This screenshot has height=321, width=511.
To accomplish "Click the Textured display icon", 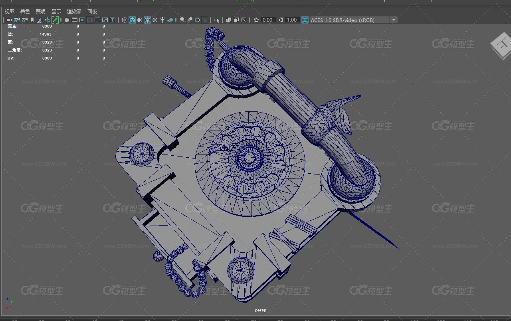I will pyautogui.click(x=155, y=20).
